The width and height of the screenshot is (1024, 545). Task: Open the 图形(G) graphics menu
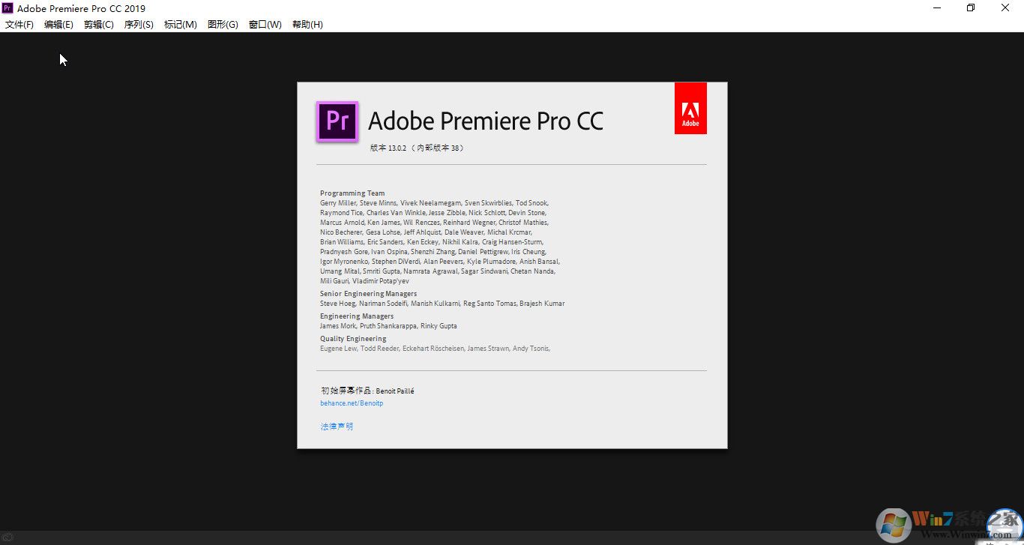[222, 24]
